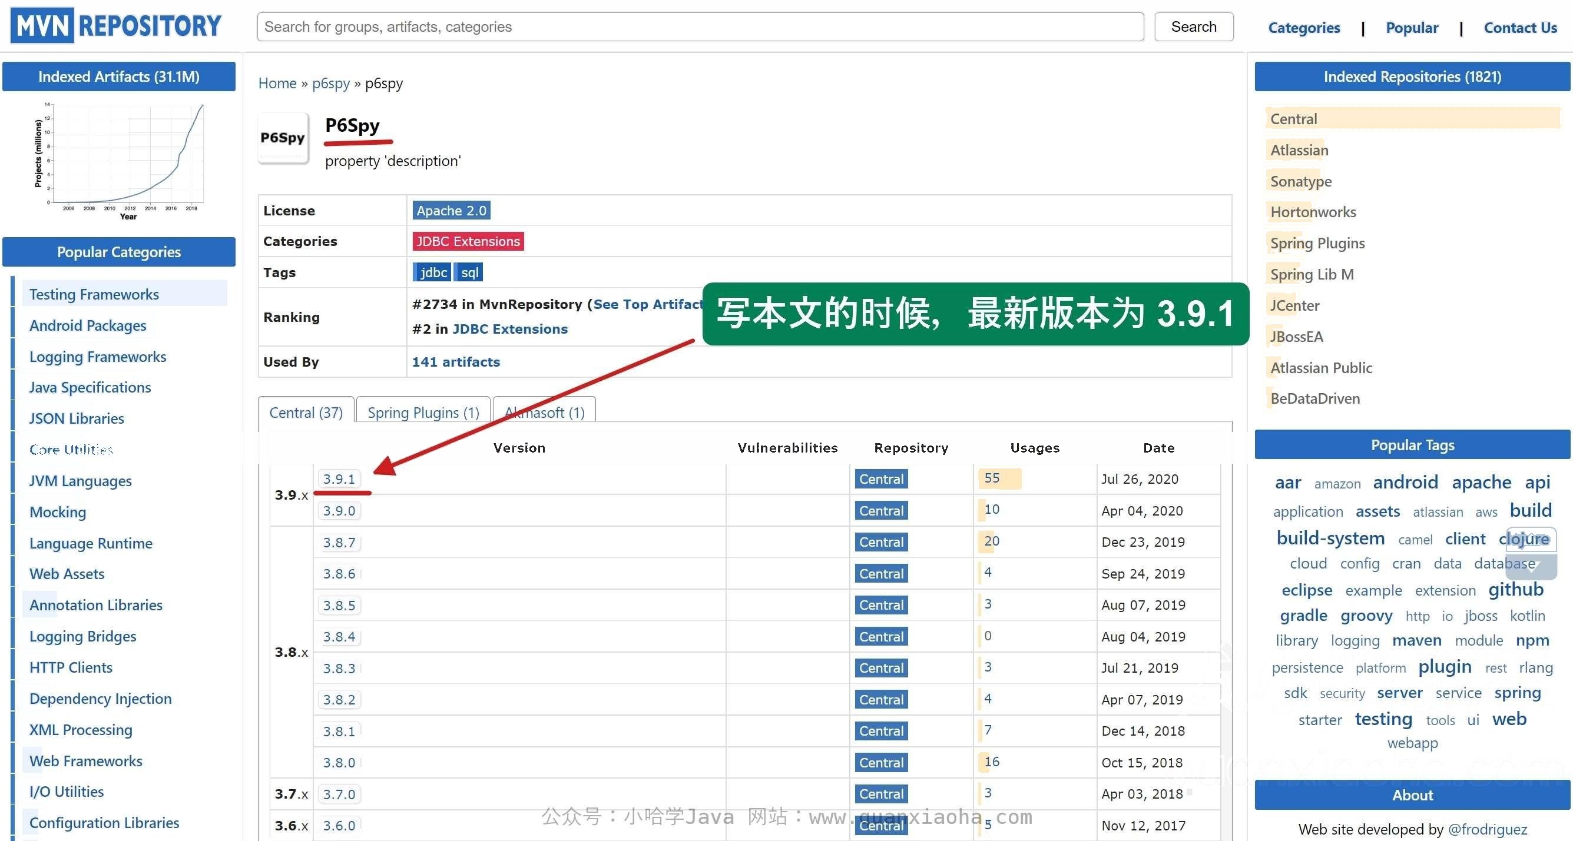Select the github popular tag

1516,589
